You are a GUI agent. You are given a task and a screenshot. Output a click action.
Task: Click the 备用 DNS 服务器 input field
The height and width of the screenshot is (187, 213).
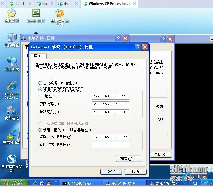point(110,145)
